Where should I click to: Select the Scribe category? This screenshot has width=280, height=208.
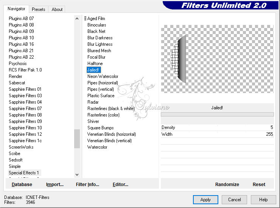pyautogui.click(x=14, y=154)
